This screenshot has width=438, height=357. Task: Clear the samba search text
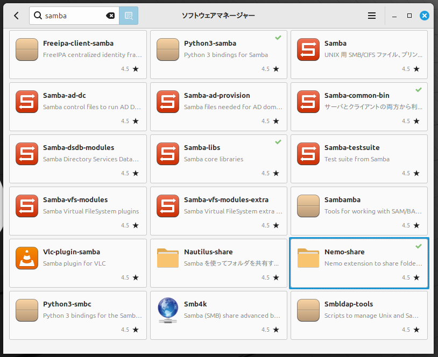pos(111,16)
